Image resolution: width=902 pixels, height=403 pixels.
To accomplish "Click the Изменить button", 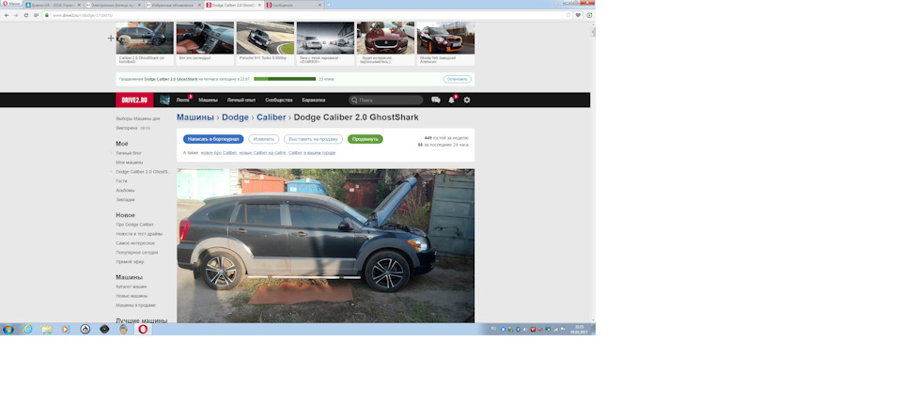I will click(263, 139).
